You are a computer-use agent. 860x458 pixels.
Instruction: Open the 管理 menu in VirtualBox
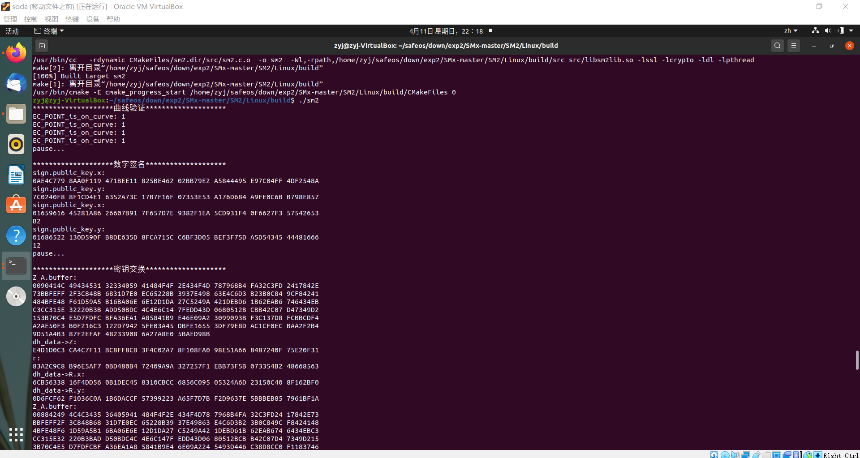[x=10, y=19]
